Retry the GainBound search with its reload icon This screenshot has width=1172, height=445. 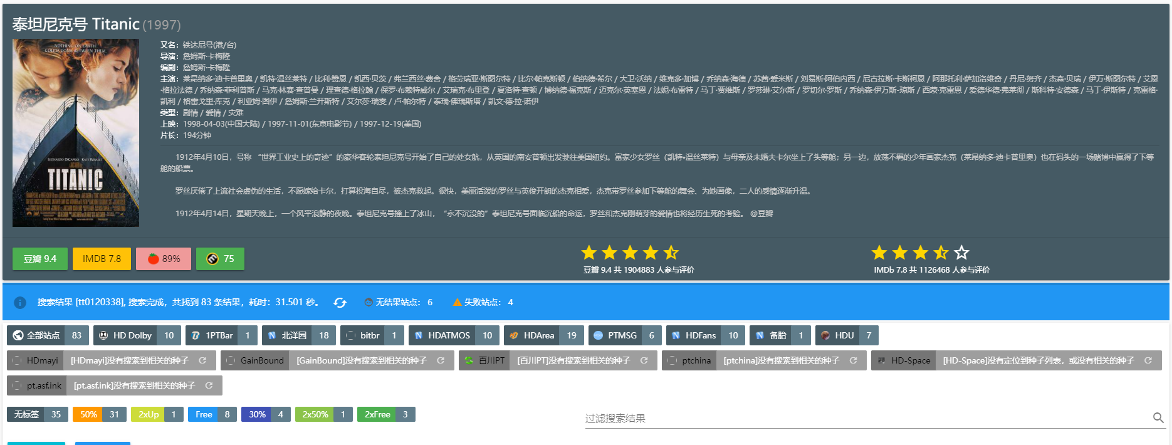tap(441, 360)
